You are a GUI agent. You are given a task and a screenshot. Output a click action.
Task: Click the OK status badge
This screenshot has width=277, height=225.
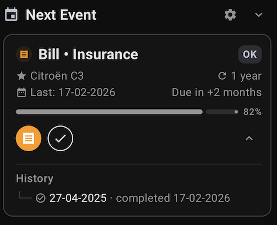250,54
